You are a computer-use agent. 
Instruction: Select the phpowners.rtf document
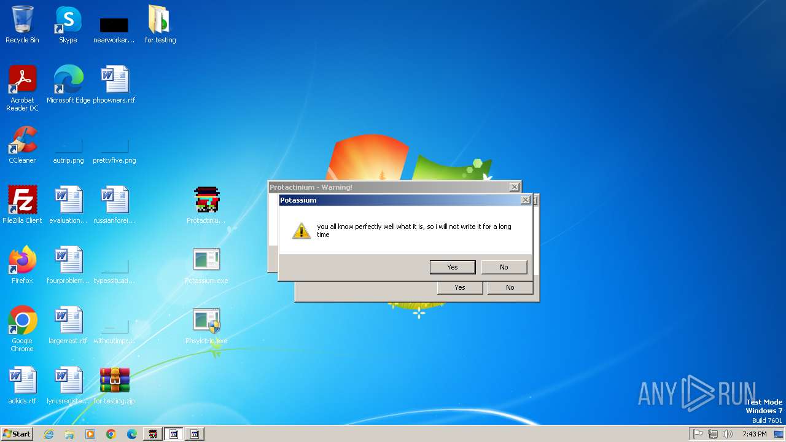pos(114,85)
